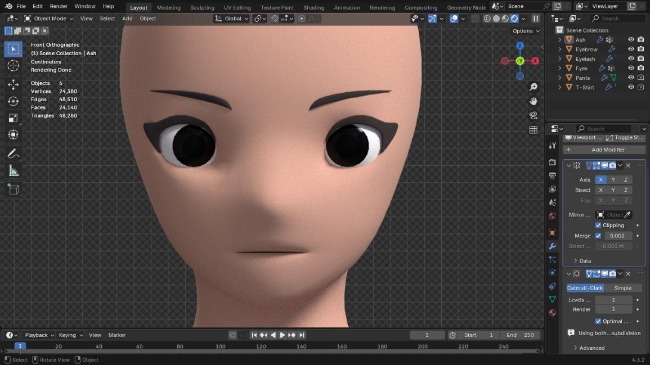Expand the Ash object in outliner
This screenshot has width=650, height=365.
pyautogui.click(x=559, y=40)
